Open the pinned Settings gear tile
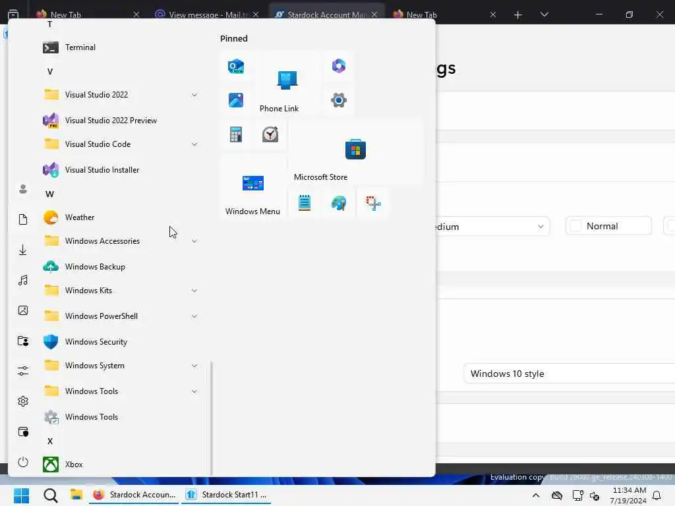Screen dimensions: 675x506 click(339, 100)
